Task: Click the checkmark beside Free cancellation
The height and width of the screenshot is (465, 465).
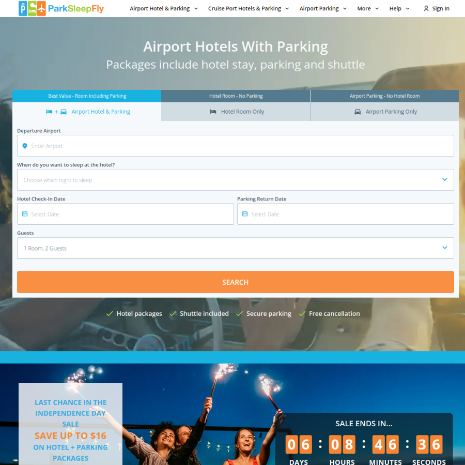Action: point(302,314)
